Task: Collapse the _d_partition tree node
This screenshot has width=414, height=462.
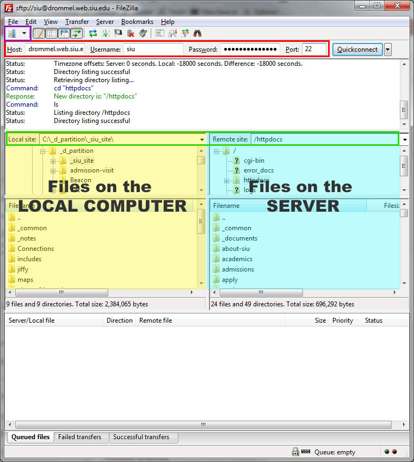Action: click(x=43, y=151)
